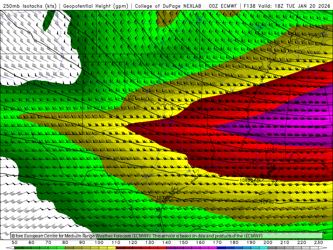Select the 10800 height contour label
This screenshot has width=333, height=250.
click(271, 231)
